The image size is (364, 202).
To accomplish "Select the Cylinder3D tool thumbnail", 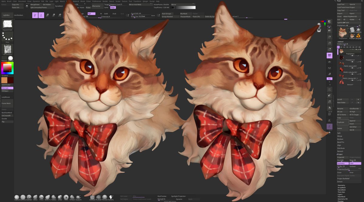I will [352, 30].
